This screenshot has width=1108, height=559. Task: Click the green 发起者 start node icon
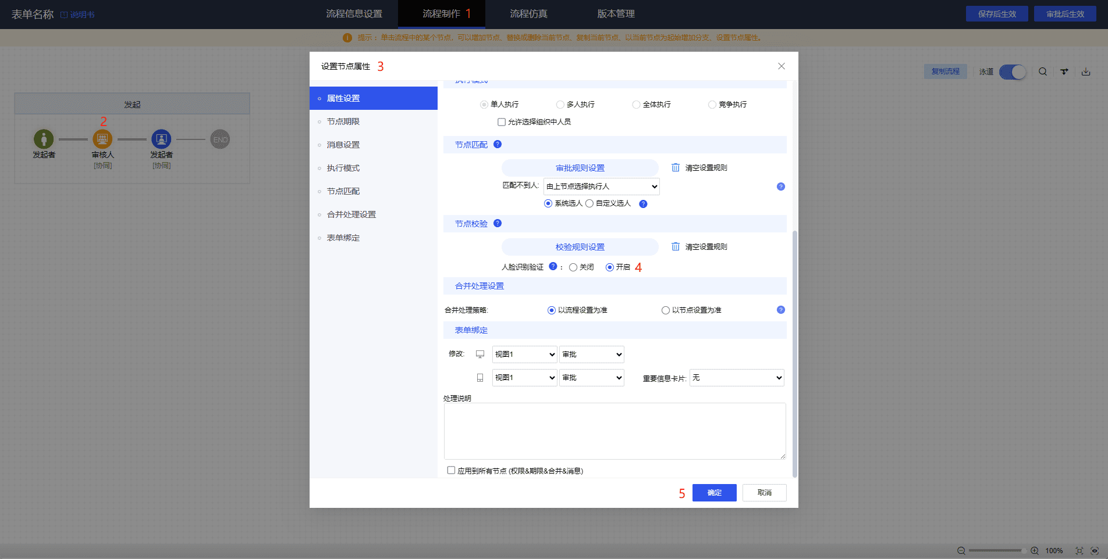point(44,139)
